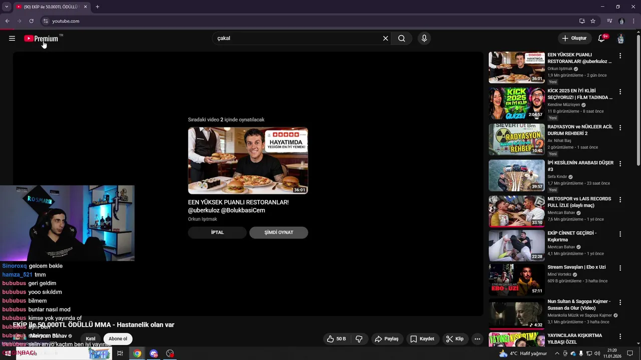Click the Abone ol subscribe button
Image resolution: width=641 pixels, height=360 pixels.
click(x=118, y=339)
